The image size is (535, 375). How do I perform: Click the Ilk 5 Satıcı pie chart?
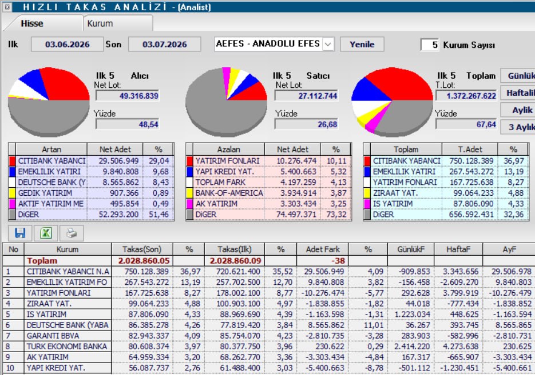tap(226, 102)
